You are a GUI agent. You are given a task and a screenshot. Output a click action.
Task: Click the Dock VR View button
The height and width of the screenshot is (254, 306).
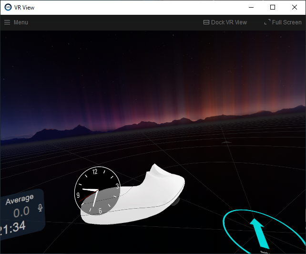pyautogui.click(x=225, y=22)
